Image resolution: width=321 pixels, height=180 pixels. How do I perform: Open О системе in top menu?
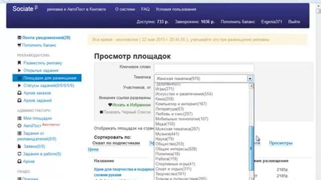(125, 9)
